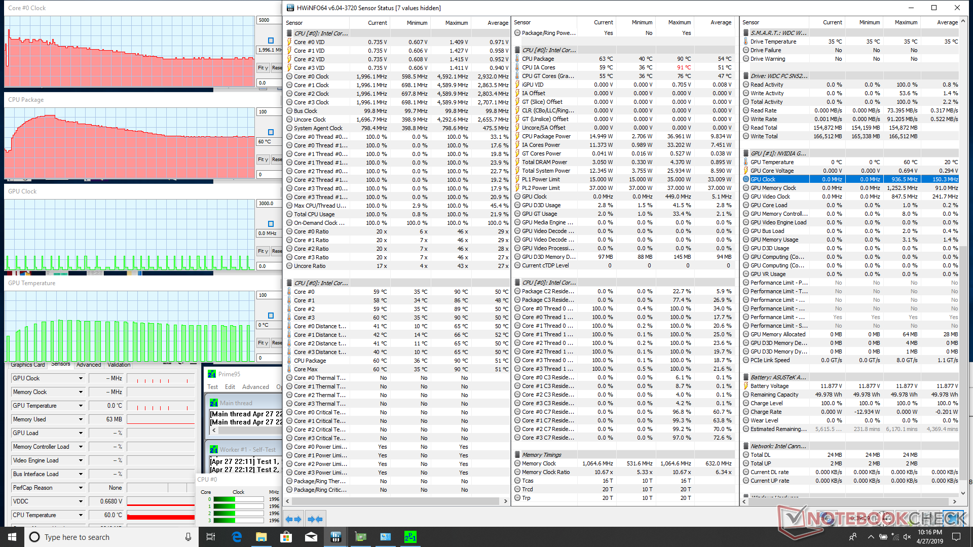Click the left-right expand arrows in HWiNFO toolbar
This screenshot has width=973, height=547.
tap(293, 519)
